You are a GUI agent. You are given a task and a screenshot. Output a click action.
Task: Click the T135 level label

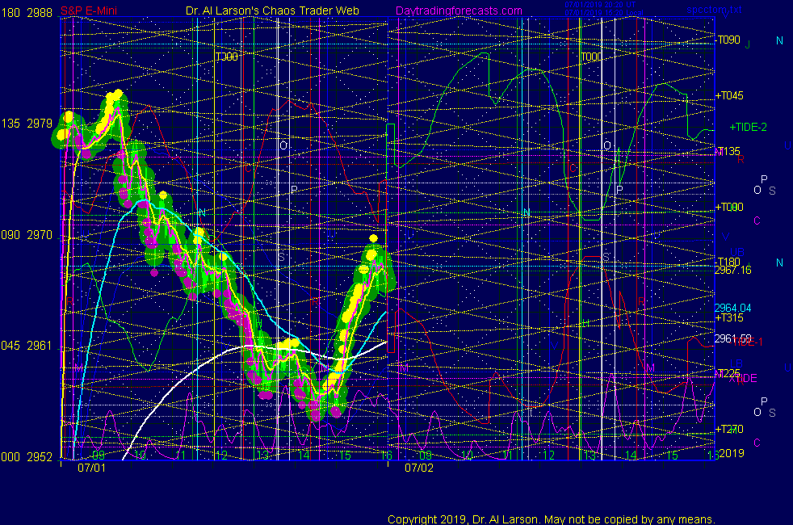(x=728, y=151)
